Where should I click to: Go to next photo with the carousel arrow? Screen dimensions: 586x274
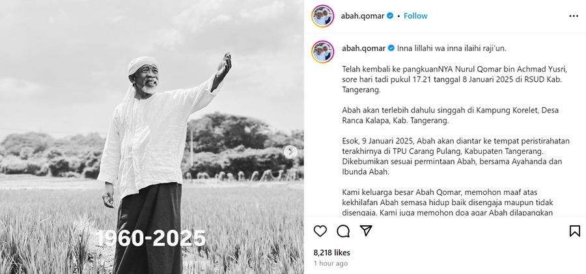tap(290, 152)
